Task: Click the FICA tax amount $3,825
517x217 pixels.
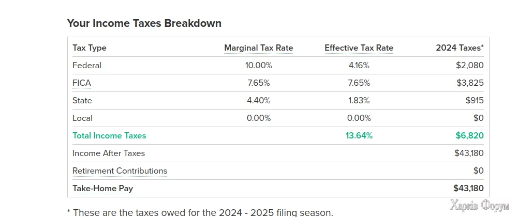Action: [470, 83]
